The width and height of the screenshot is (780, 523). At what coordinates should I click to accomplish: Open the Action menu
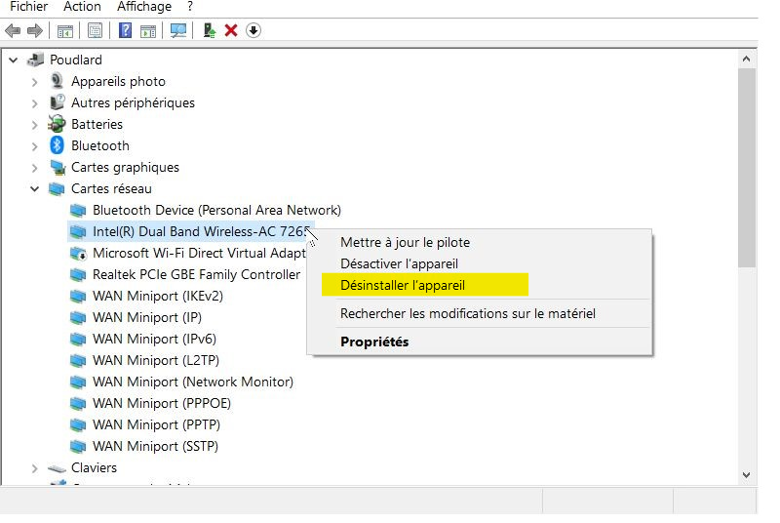click(x=82, y=7)
